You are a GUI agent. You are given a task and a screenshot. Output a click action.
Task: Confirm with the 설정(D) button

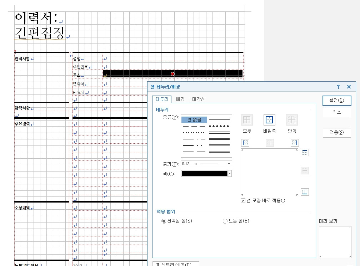pyautogui.click(x=337, y=101)
